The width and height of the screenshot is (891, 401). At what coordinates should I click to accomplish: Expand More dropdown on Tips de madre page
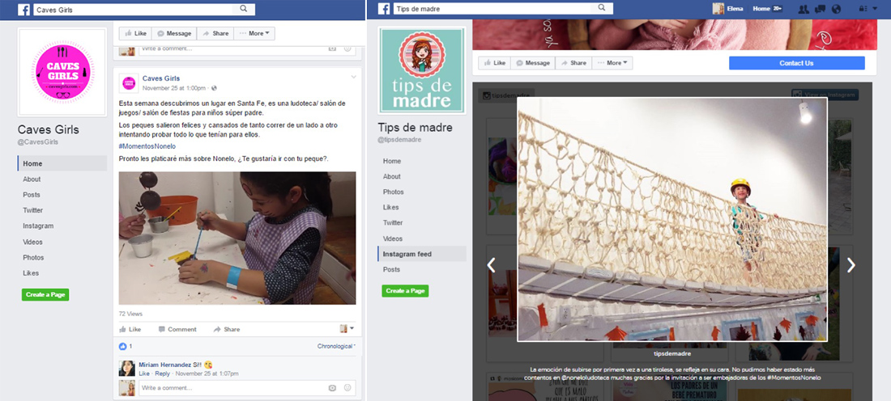click(x=612, y=63)
